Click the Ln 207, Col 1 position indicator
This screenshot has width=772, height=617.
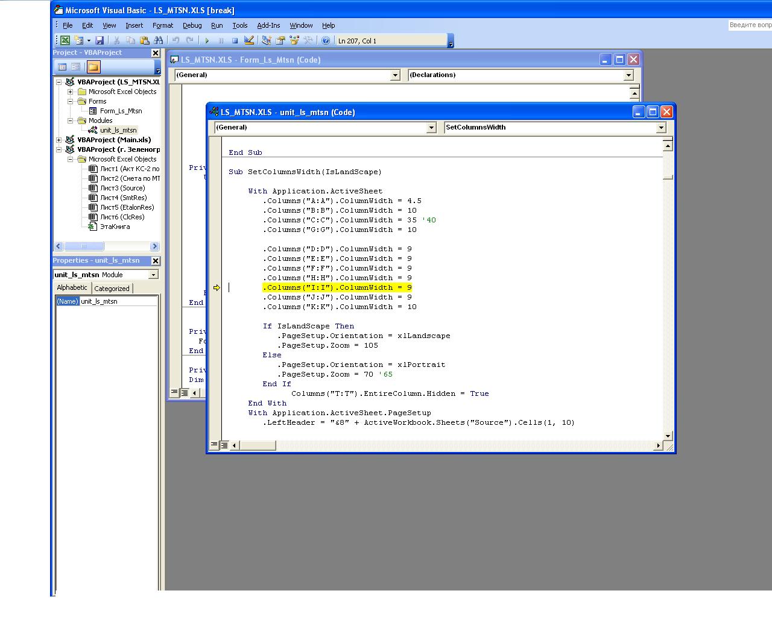pos(391,41)
